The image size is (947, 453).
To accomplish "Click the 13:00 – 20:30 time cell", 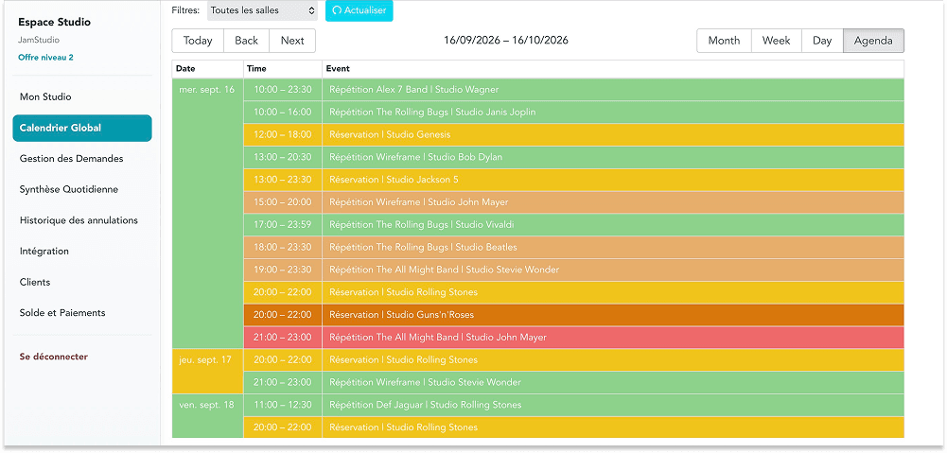I will 283,157.
